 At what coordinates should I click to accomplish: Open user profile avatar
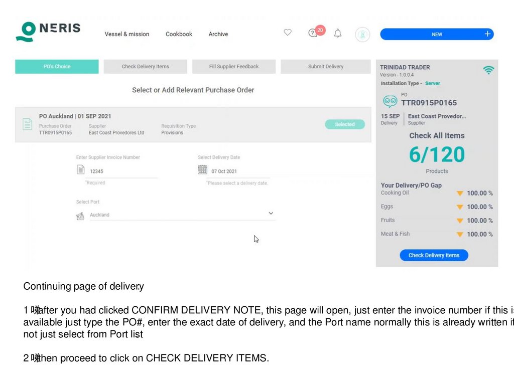coord(362,34)
